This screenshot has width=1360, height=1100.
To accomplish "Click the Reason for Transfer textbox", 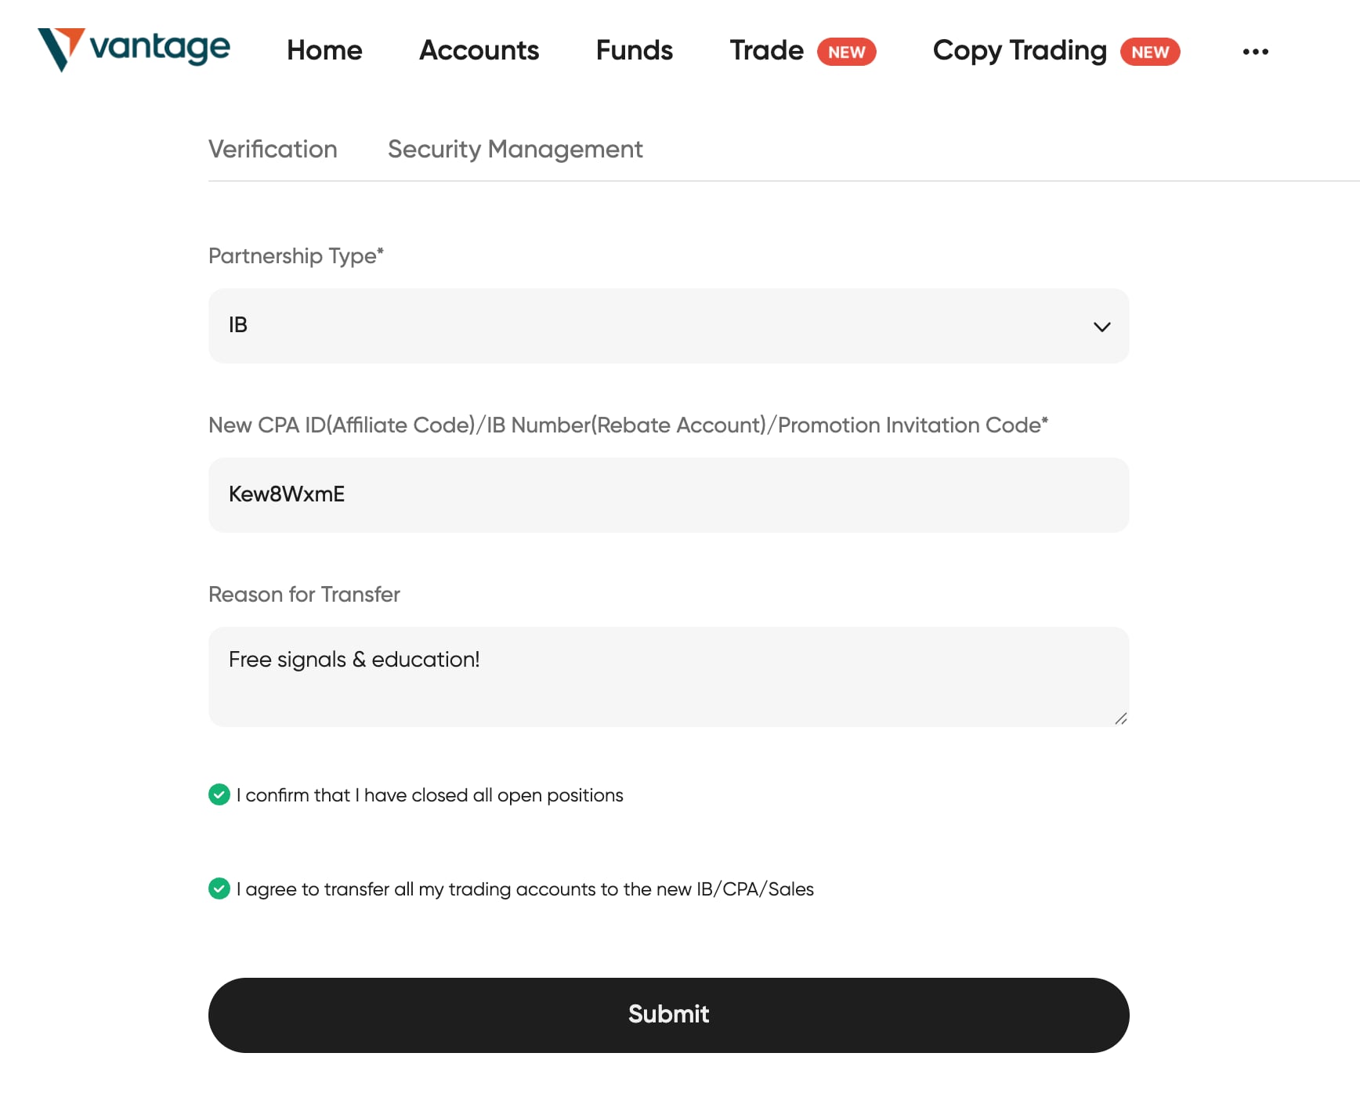I will [x=668, y=677].
